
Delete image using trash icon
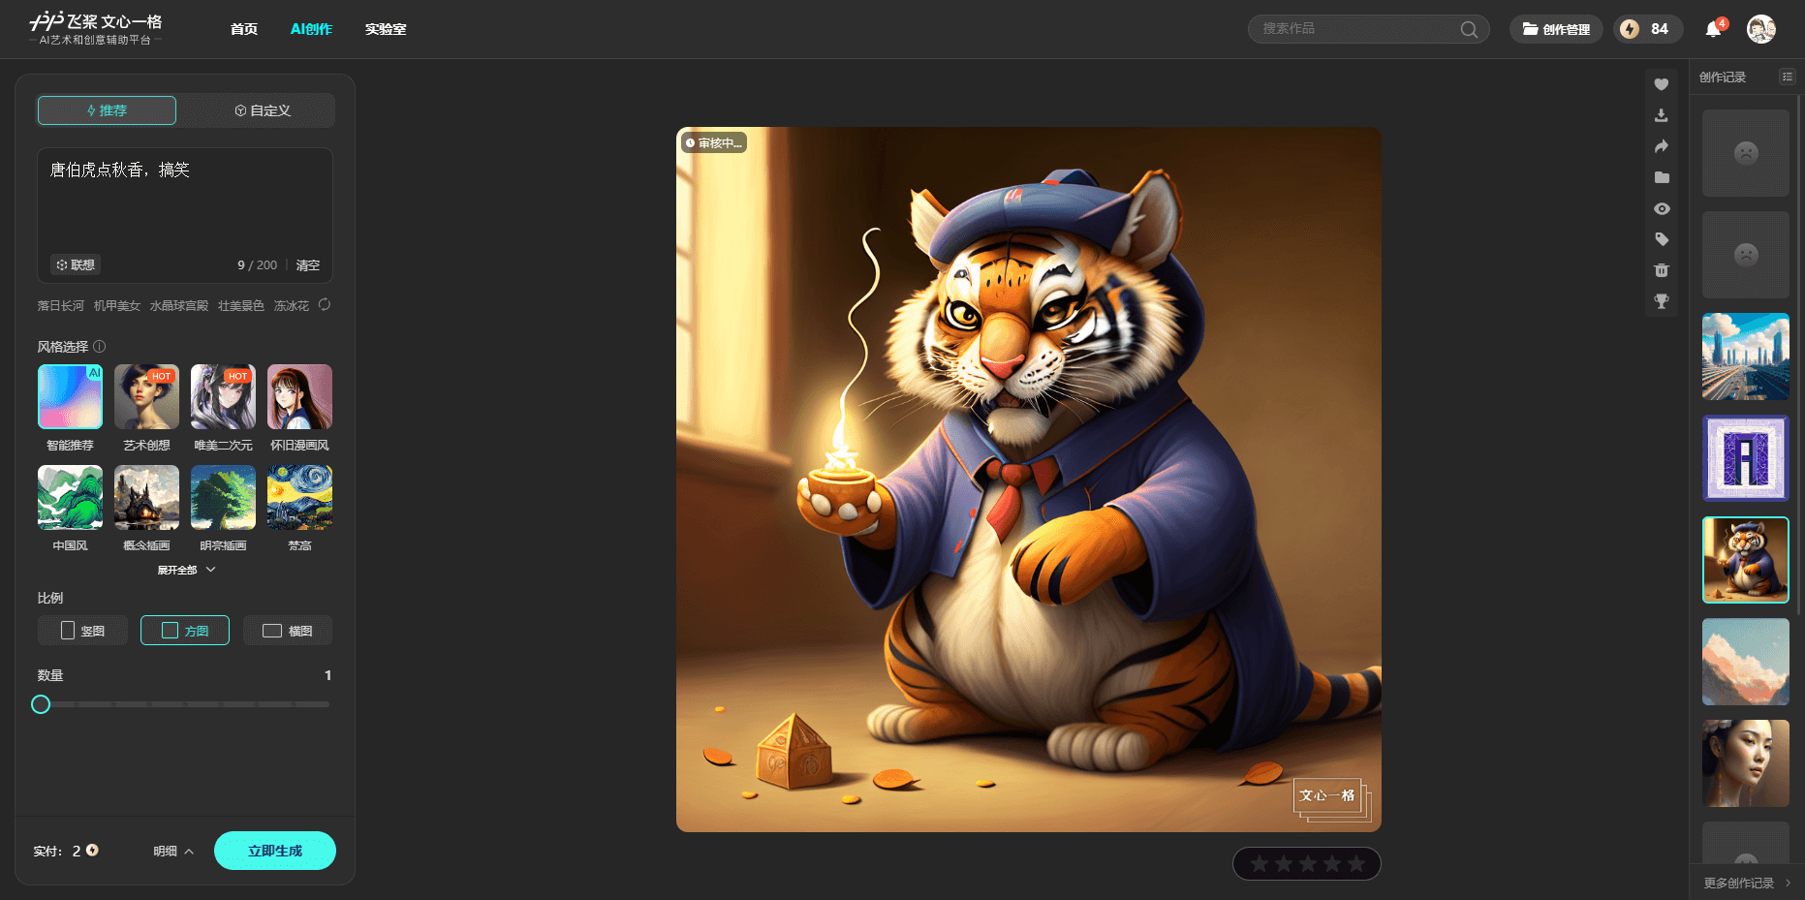(1661, 270)
